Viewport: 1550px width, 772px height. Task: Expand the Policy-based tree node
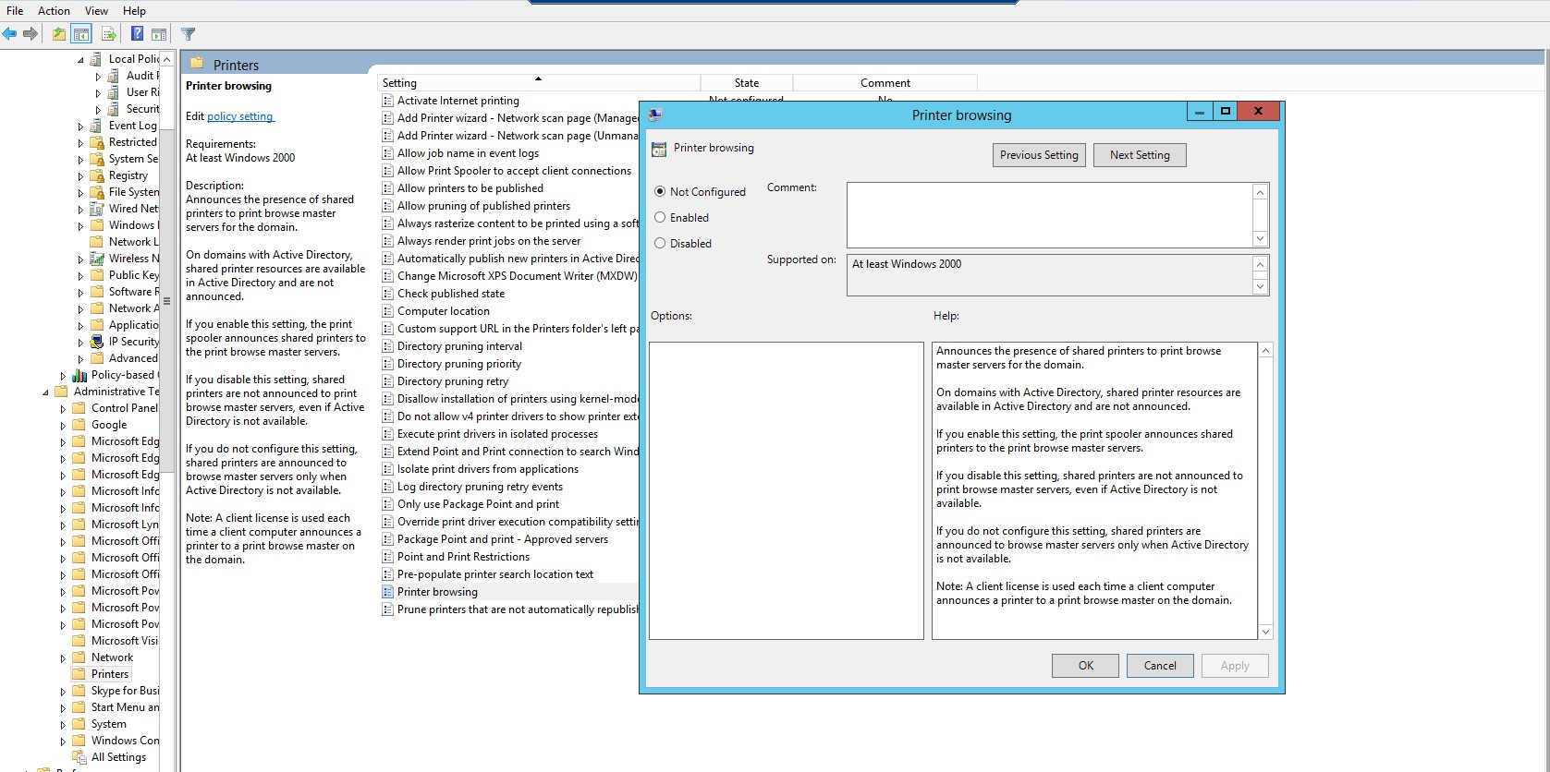[x=63, y=375]
